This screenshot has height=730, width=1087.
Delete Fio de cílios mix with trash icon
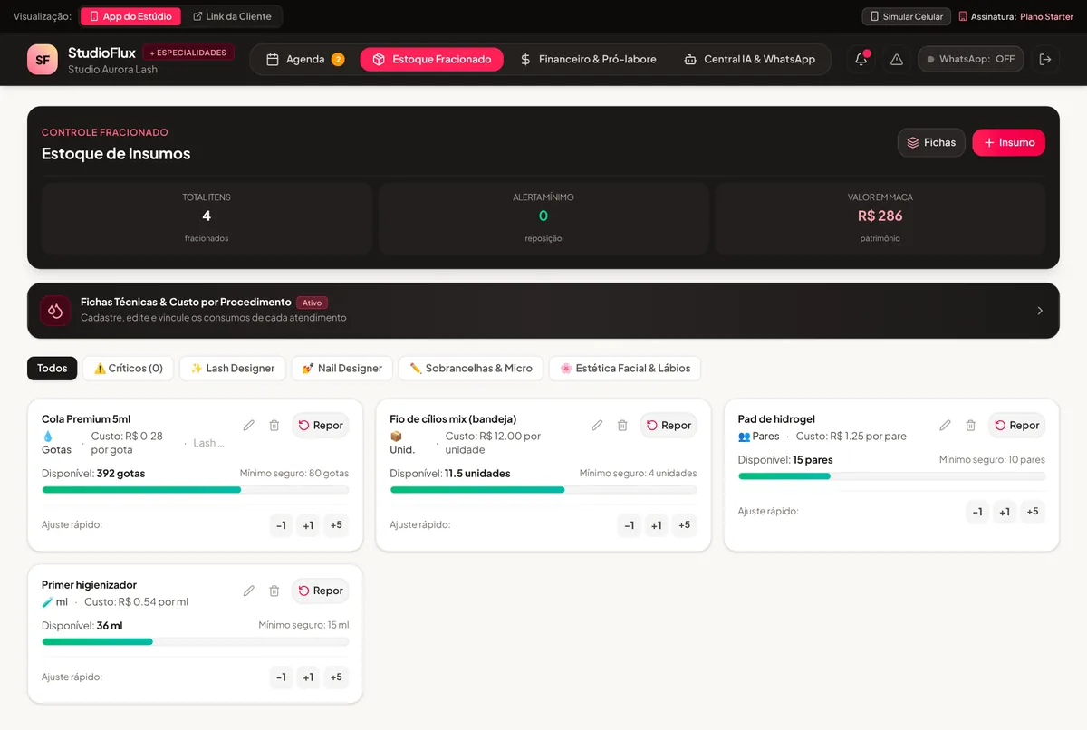[622, 426]
